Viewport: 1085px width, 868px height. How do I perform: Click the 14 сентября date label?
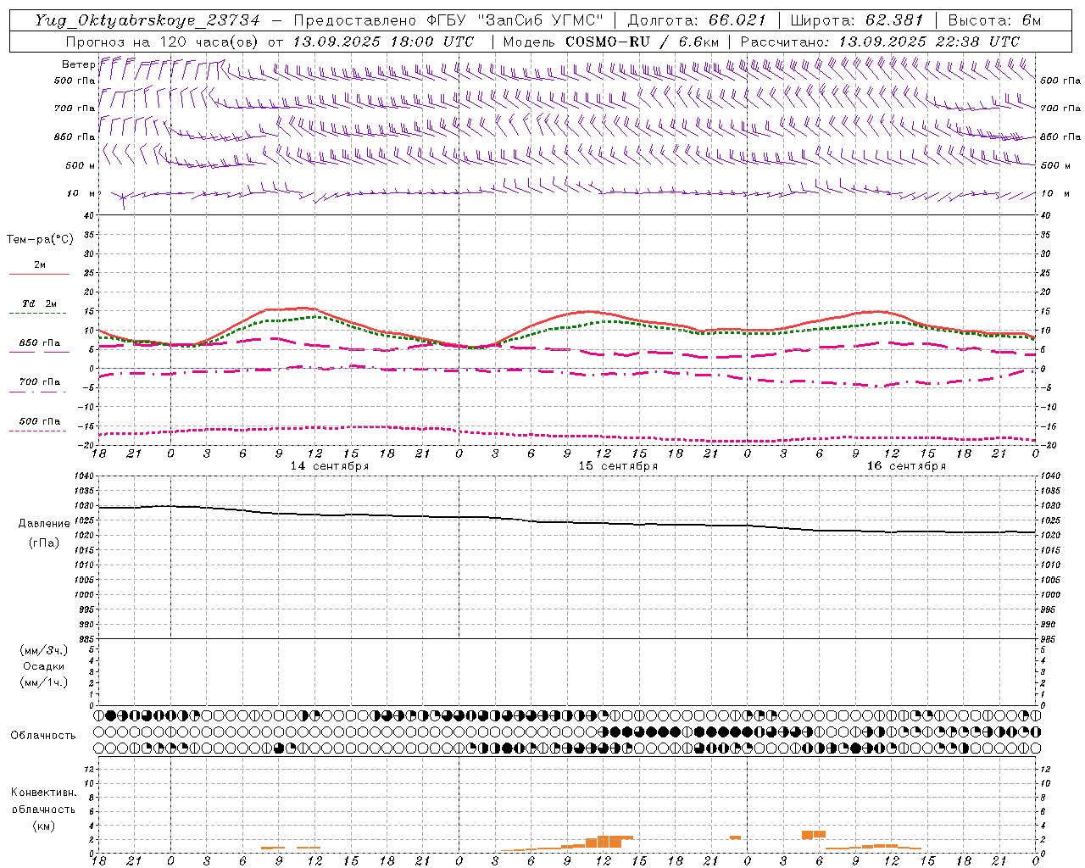click(330, 466)
